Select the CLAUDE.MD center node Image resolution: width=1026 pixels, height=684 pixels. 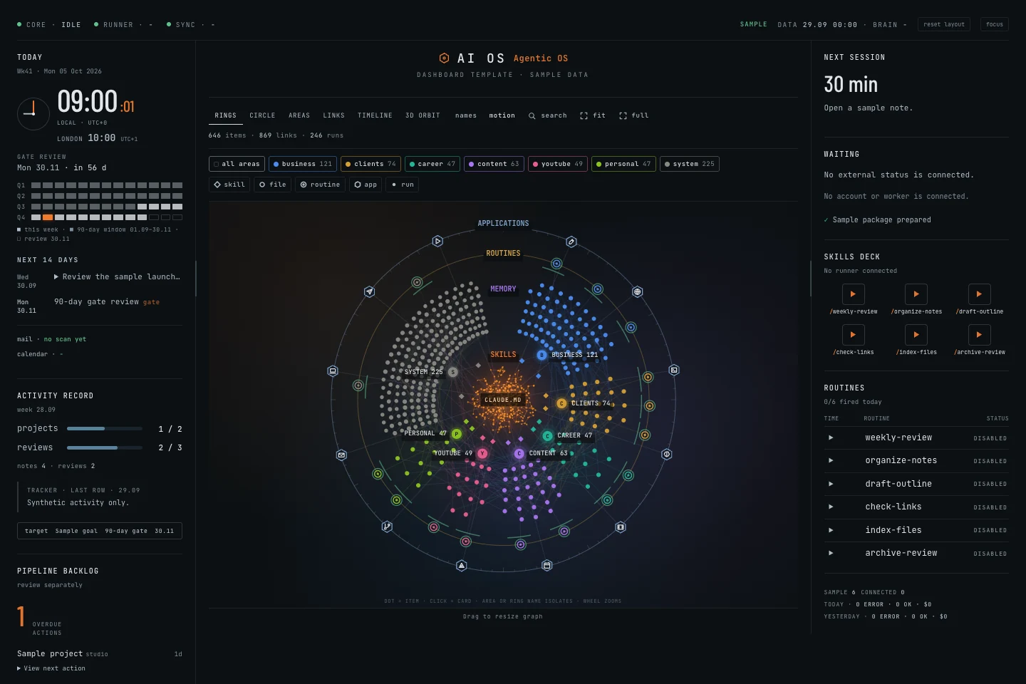pos(503,400)
